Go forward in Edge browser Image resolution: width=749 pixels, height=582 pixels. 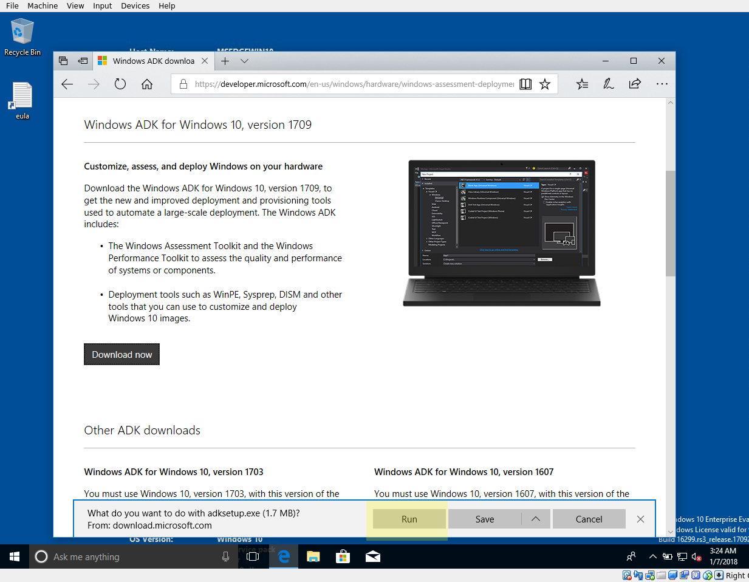(x=94, y=84)
